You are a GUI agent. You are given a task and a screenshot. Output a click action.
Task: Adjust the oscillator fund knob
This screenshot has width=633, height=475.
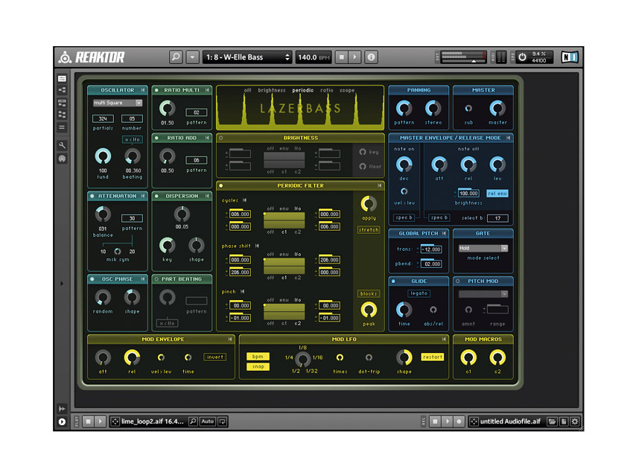[x=103, y=156]
